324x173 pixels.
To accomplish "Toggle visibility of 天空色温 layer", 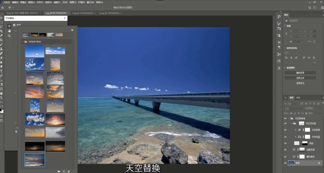I will tap(285, 137).
